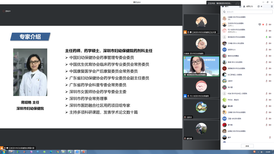The height and width of the screenshot is (154, 274).
Task: Pop out the 聊天 chat panel
Action: (241, 6)
